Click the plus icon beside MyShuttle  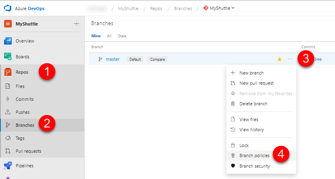coord(77,24)
